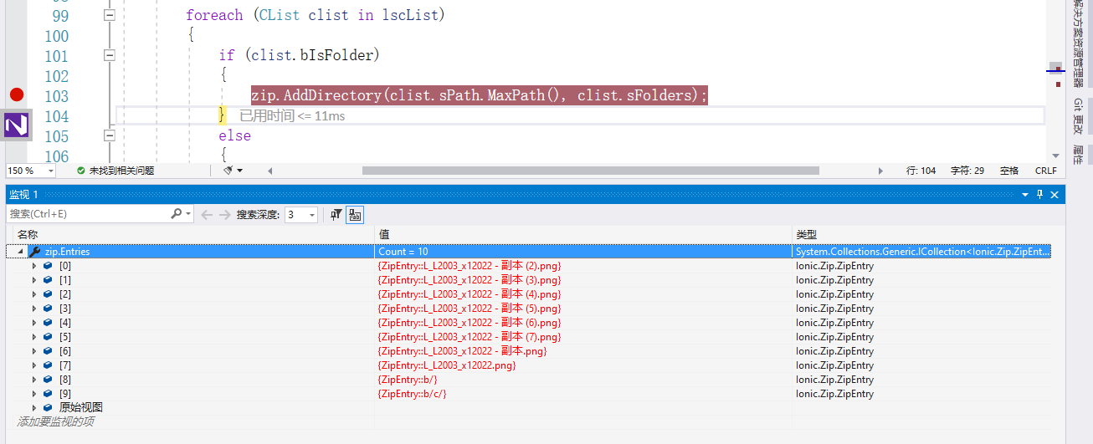Expand the 原始视图 raw view node
The image size is (1093, 444).
[x=34, y=408]
